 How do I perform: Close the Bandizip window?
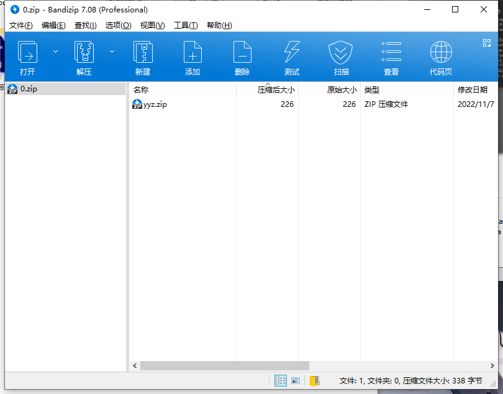[484, 10]
